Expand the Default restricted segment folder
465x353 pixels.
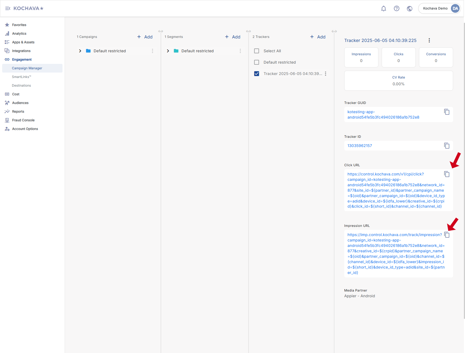click(168, 51)
